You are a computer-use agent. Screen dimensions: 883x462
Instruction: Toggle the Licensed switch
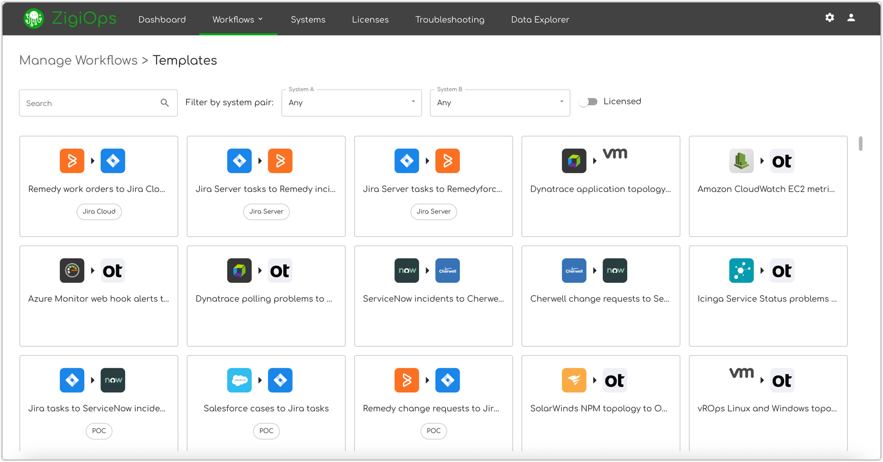588,102
